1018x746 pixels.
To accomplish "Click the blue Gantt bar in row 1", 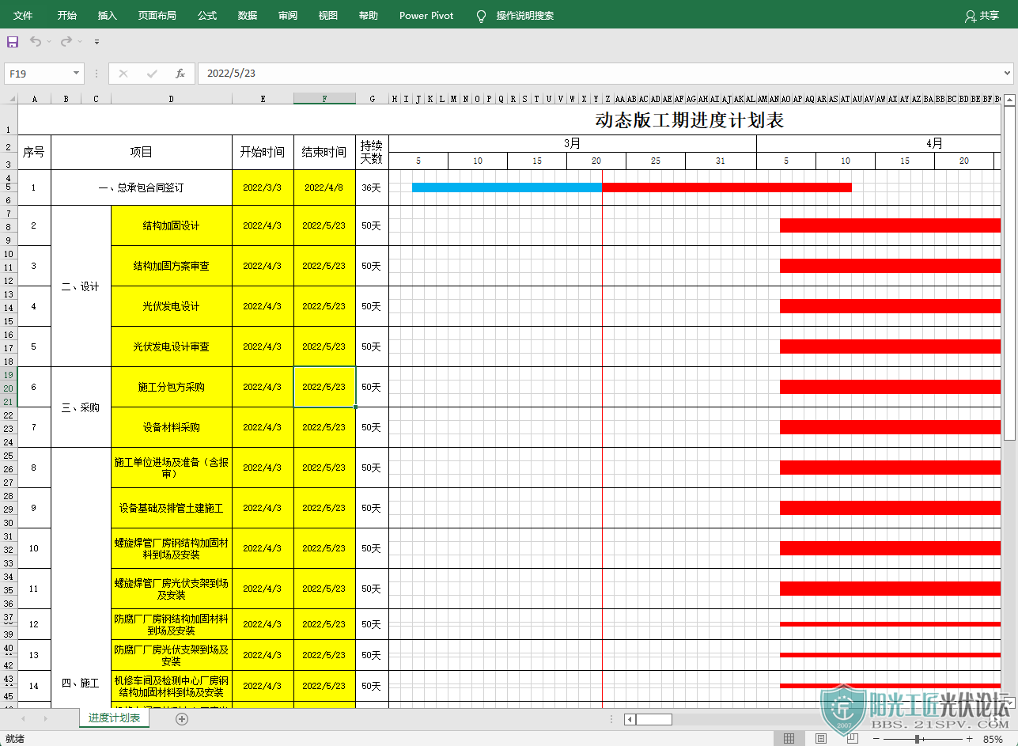I will tap(507, 187).
